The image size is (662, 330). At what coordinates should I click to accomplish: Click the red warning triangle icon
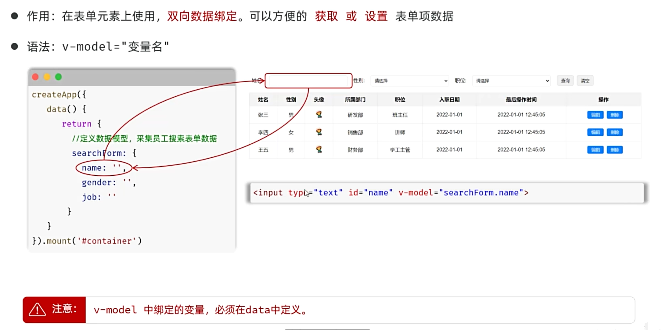pyautogui.click(x=37, y=310)
